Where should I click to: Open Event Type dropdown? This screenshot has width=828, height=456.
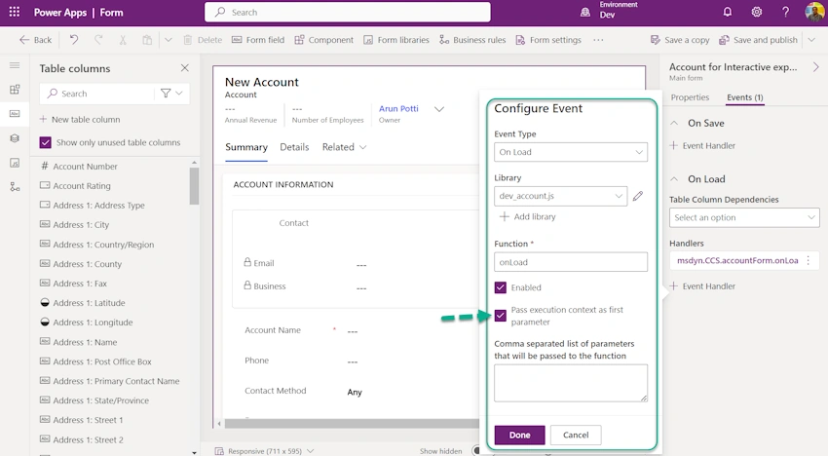570,152
